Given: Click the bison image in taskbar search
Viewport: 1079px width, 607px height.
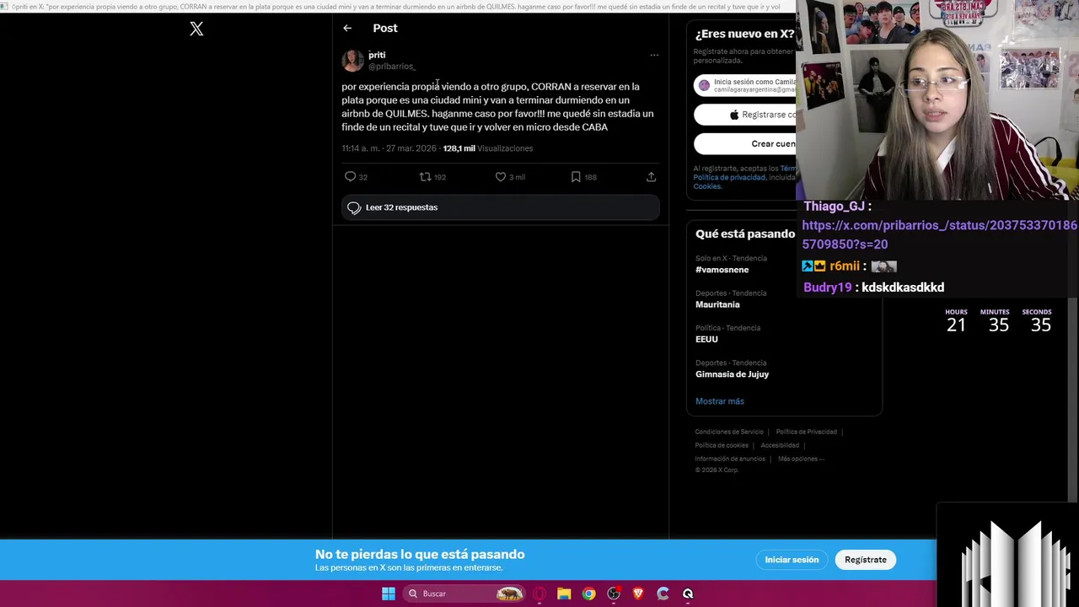Looking at the screenshot, I should [x=509, y=594].
